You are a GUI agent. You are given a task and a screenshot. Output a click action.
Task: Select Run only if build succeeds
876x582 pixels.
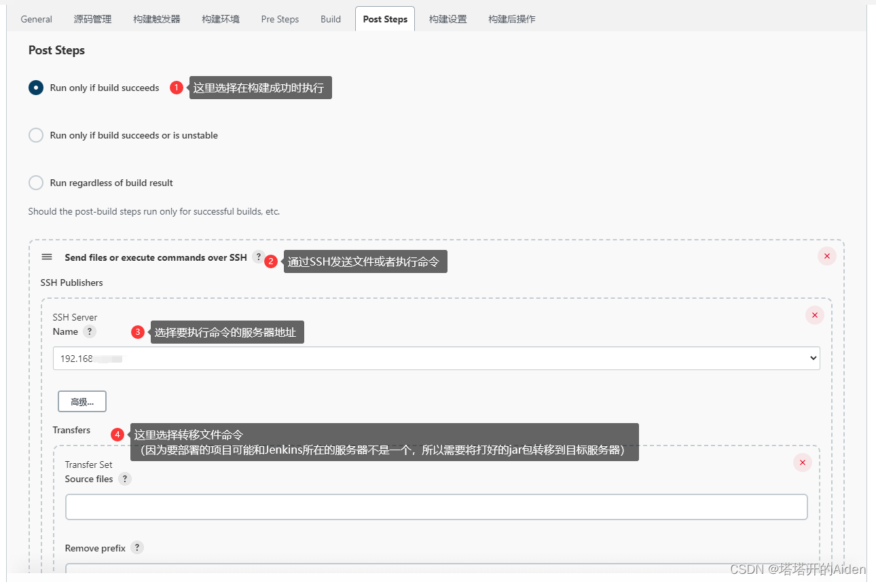point(36,88)
